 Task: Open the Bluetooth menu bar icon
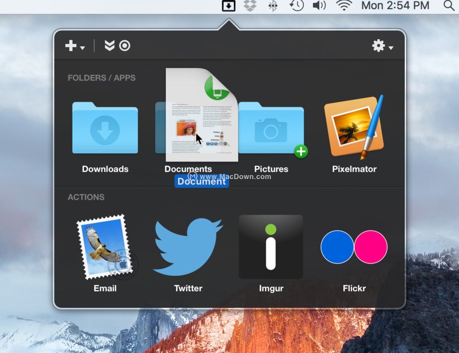pyautogui.click(x=273, y=6)
